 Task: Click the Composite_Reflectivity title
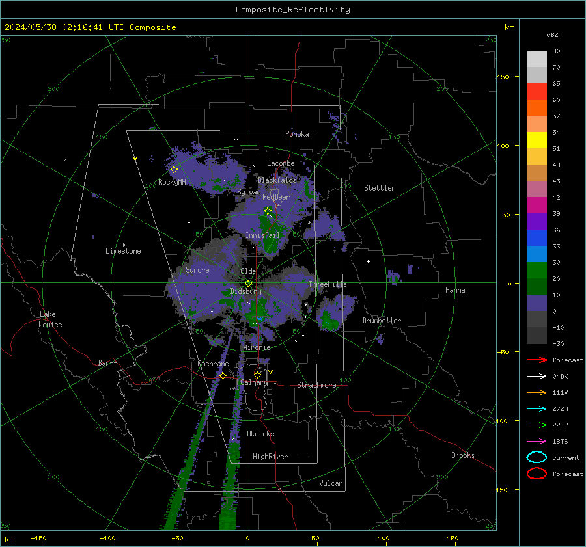[293, 10]
